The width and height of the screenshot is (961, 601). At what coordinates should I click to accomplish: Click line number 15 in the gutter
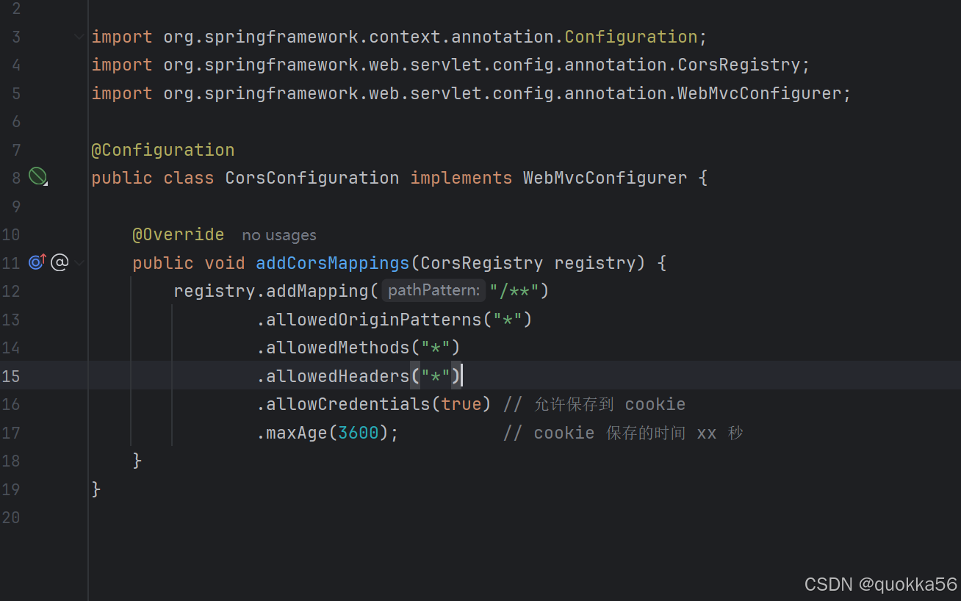11,376
